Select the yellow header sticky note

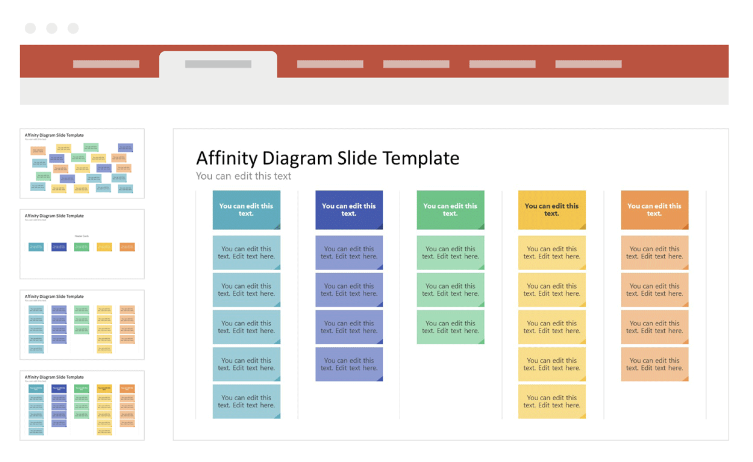coord(552,210)
